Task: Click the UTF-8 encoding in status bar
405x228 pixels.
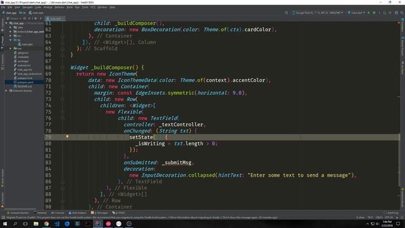Action: click(389, 217)
